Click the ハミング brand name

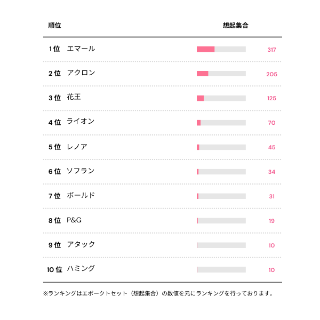tap(81, 269)
